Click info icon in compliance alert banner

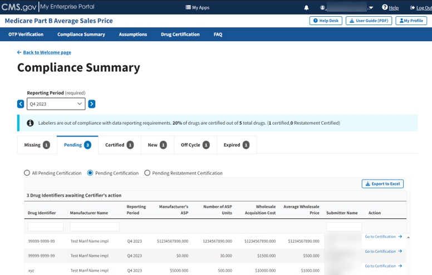click(30, 123)
